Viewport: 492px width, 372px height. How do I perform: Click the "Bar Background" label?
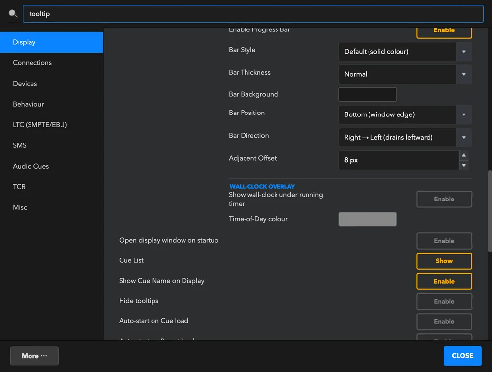(x=253, y=94)
